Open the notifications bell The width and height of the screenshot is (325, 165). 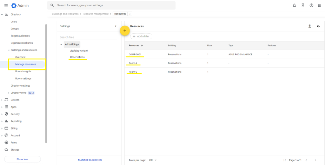click(294, 5)
